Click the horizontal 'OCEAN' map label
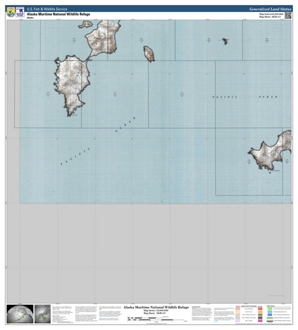Screen dimensions: 298x330 tap(268, 97)
